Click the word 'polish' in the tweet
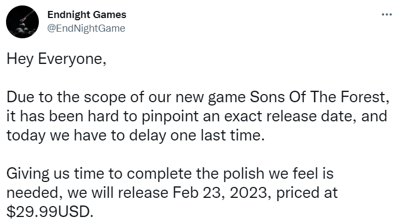400x223 pixels. pyautogui.click(x=244, y=174)
